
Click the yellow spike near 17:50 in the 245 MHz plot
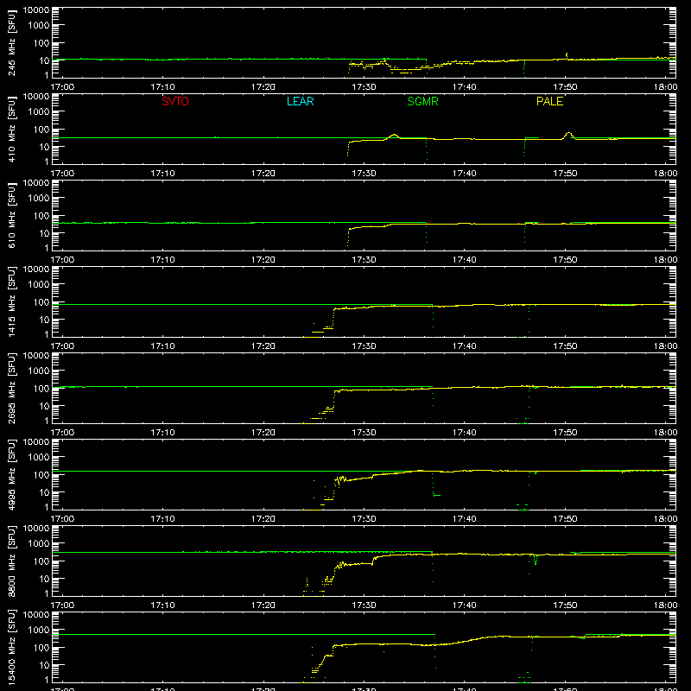567,55
